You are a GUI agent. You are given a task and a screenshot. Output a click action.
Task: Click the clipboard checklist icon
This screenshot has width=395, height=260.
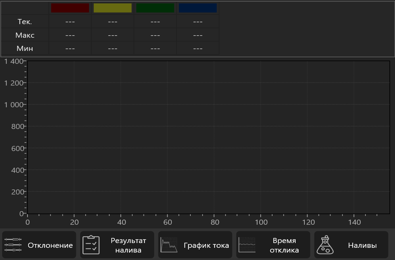[x=91, y=245]
